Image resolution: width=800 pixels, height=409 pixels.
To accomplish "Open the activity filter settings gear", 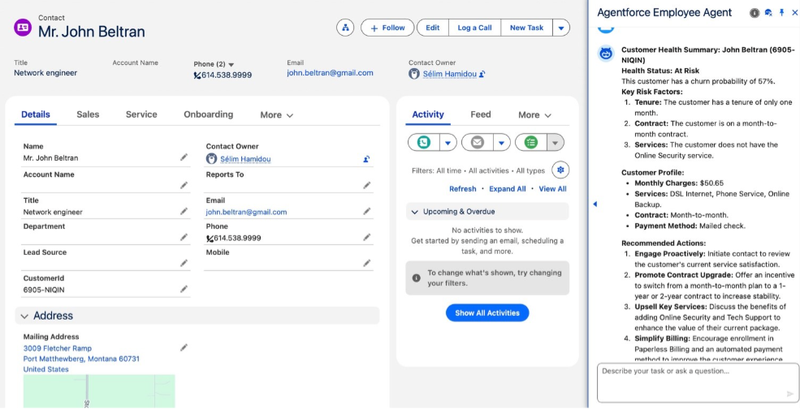I will click(560, 170).
